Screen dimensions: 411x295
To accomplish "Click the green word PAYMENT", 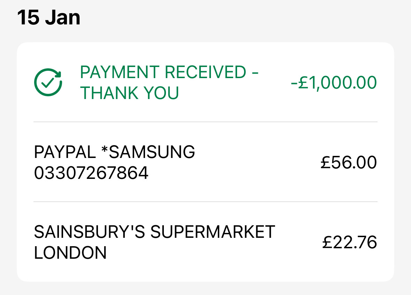I will coord(120,72).
